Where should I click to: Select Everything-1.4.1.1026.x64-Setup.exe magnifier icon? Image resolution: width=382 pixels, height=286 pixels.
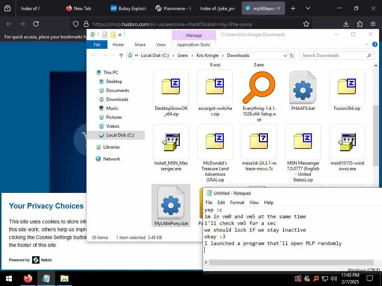pyautogui.click(x=259, y=87)
